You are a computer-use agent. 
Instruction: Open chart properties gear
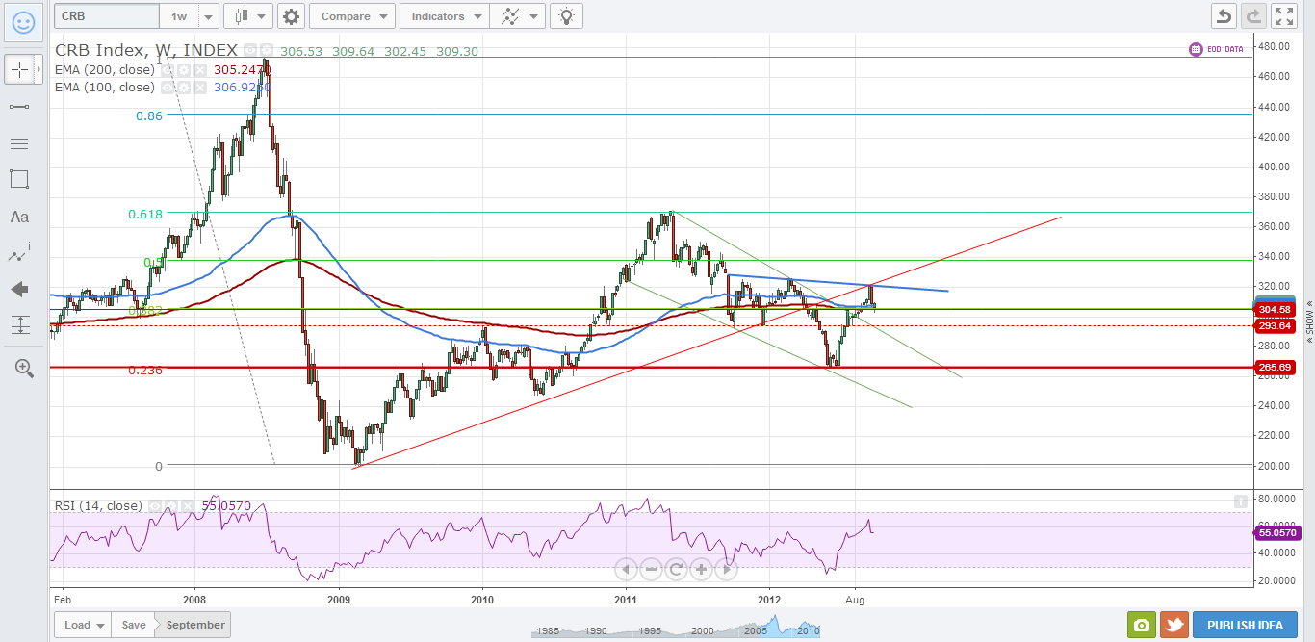pyautogui.click(x=291, y=16)
